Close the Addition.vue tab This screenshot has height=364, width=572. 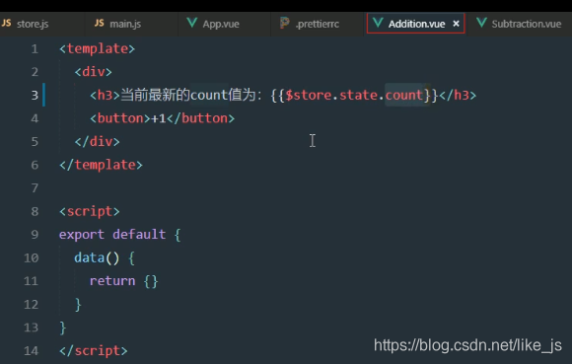(456, 24)
